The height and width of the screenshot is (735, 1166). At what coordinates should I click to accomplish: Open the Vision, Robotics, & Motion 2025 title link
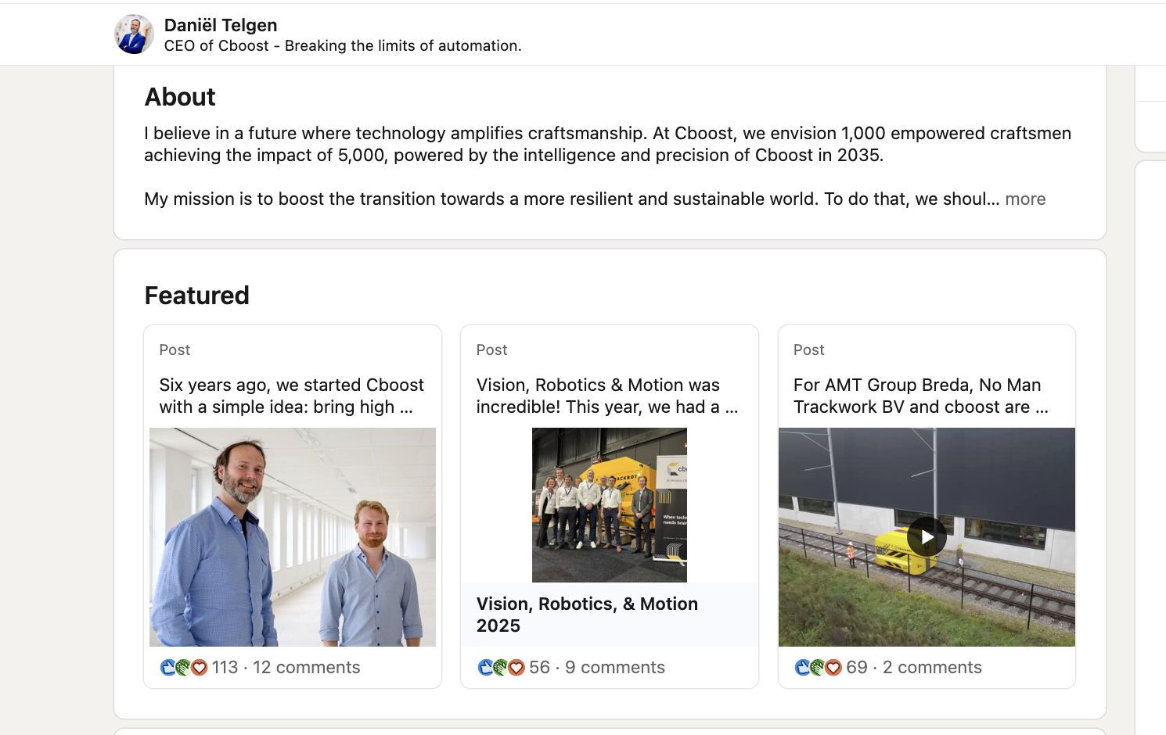[x=587, y=615]
